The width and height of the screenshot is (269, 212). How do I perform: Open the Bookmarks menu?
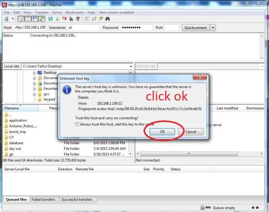[75, 12]
